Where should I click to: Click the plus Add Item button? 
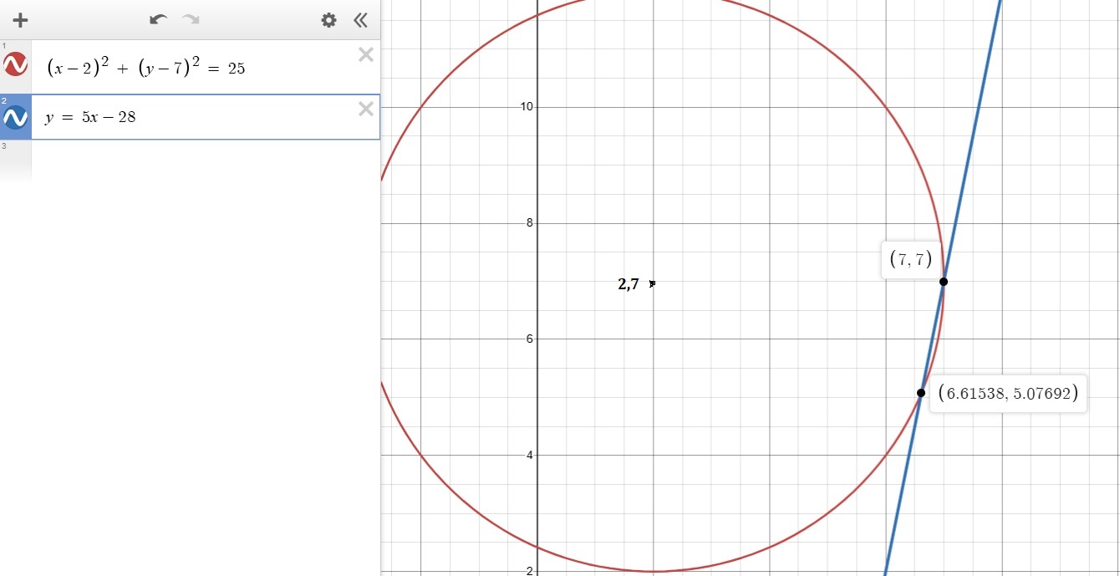pos(21,20)
